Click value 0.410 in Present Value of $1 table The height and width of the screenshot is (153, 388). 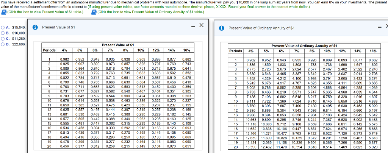187,82
